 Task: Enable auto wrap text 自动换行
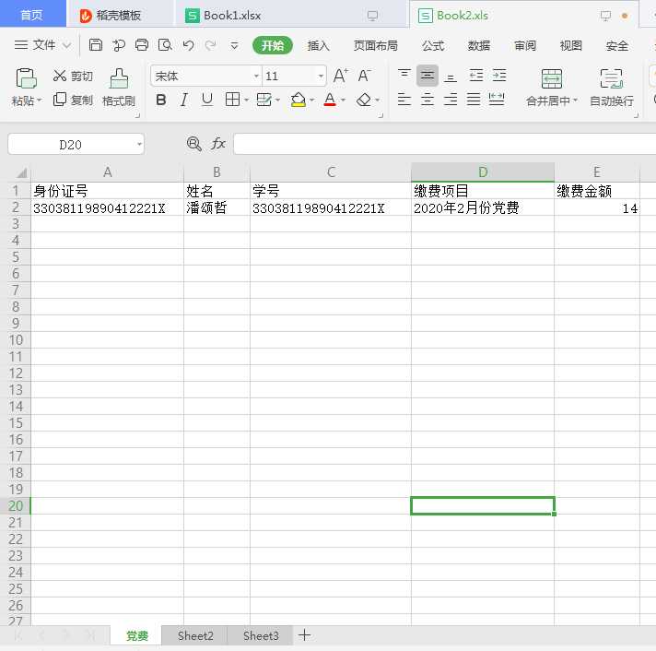(x=611, y=88)
